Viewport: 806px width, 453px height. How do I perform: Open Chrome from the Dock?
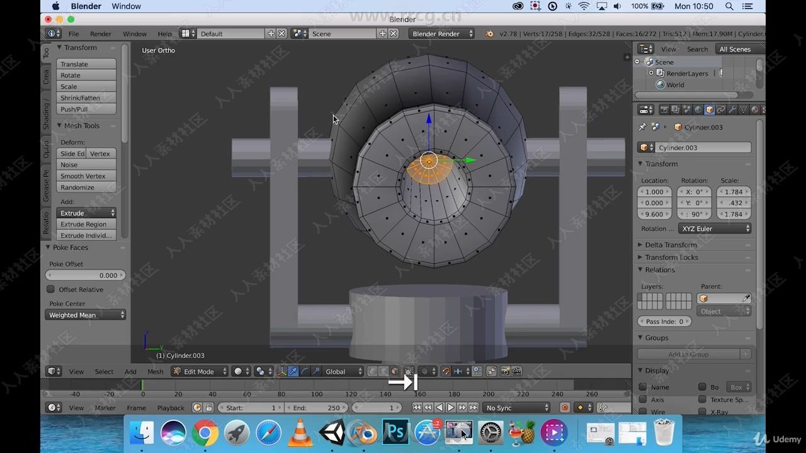pyautogui.click(x=205, y=433)
